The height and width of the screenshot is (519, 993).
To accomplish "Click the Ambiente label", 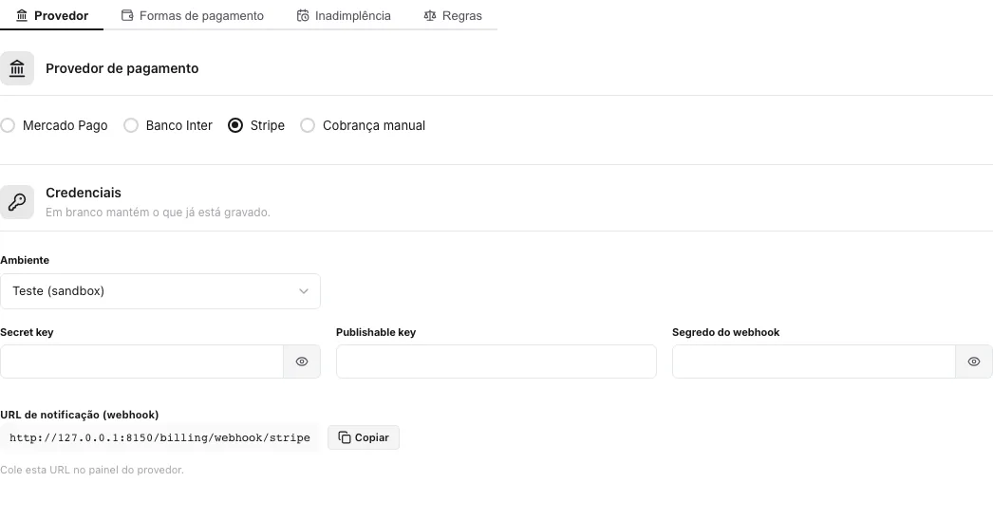I will 25,260.
